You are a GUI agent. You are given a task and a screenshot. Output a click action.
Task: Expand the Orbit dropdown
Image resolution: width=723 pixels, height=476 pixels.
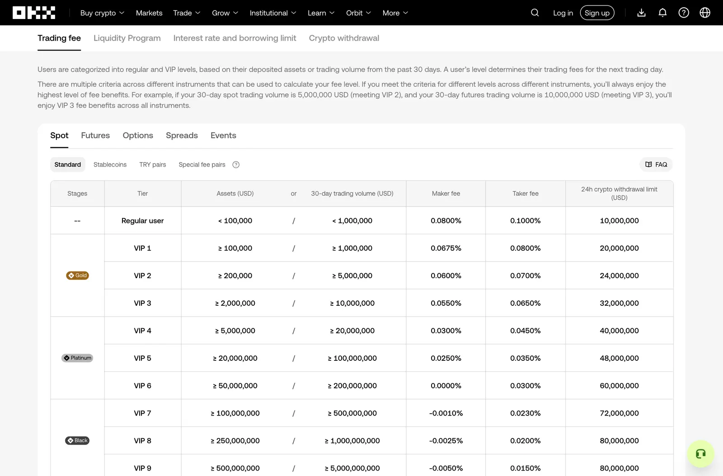(359, 13)
